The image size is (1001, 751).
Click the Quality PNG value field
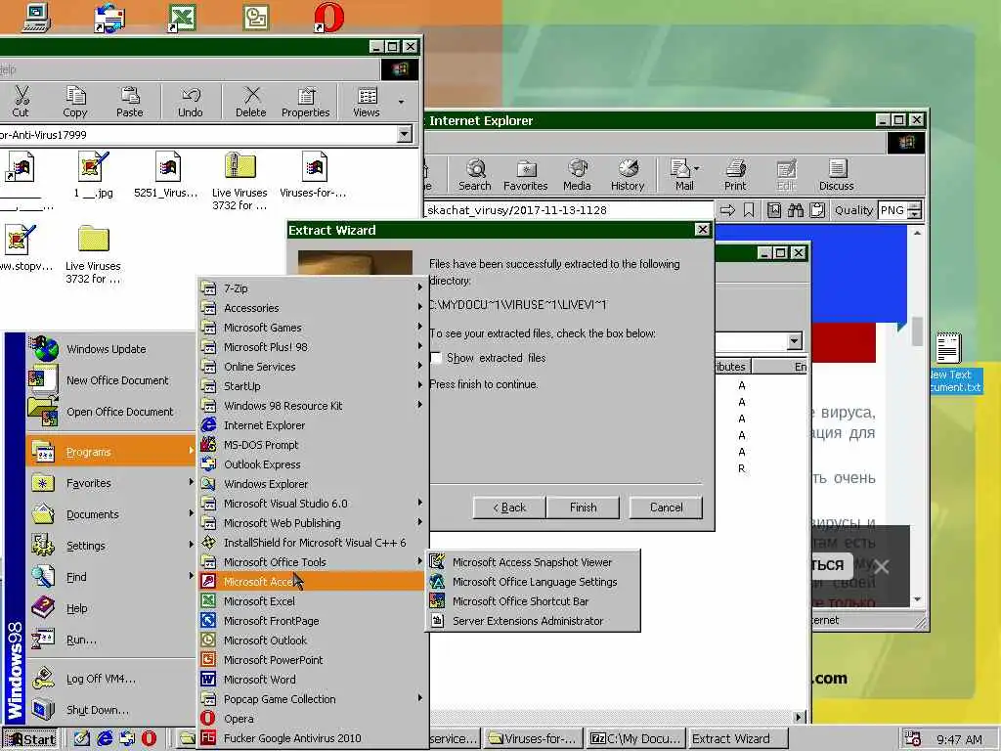click(893, 210)
